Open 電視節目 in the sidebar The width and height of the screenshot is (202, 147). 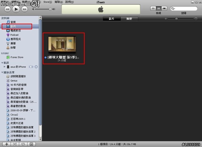14,31
